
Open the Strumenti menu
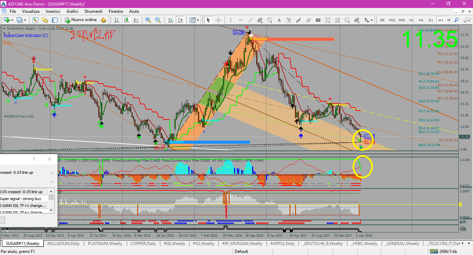pyautogui.click(x=93, y=11)
